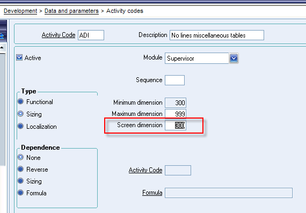This screenshot has height=213, width=306.
Task: Click the double-arrow icon in left sidebar
Action: coord(2,36)
